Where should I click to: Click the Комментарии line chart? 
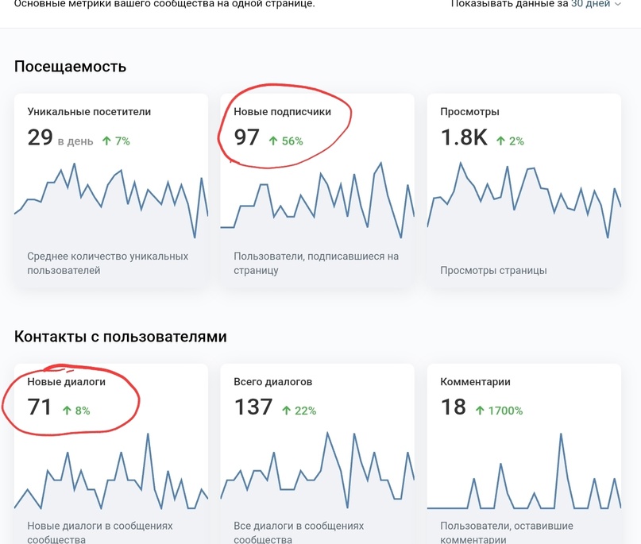524,476
